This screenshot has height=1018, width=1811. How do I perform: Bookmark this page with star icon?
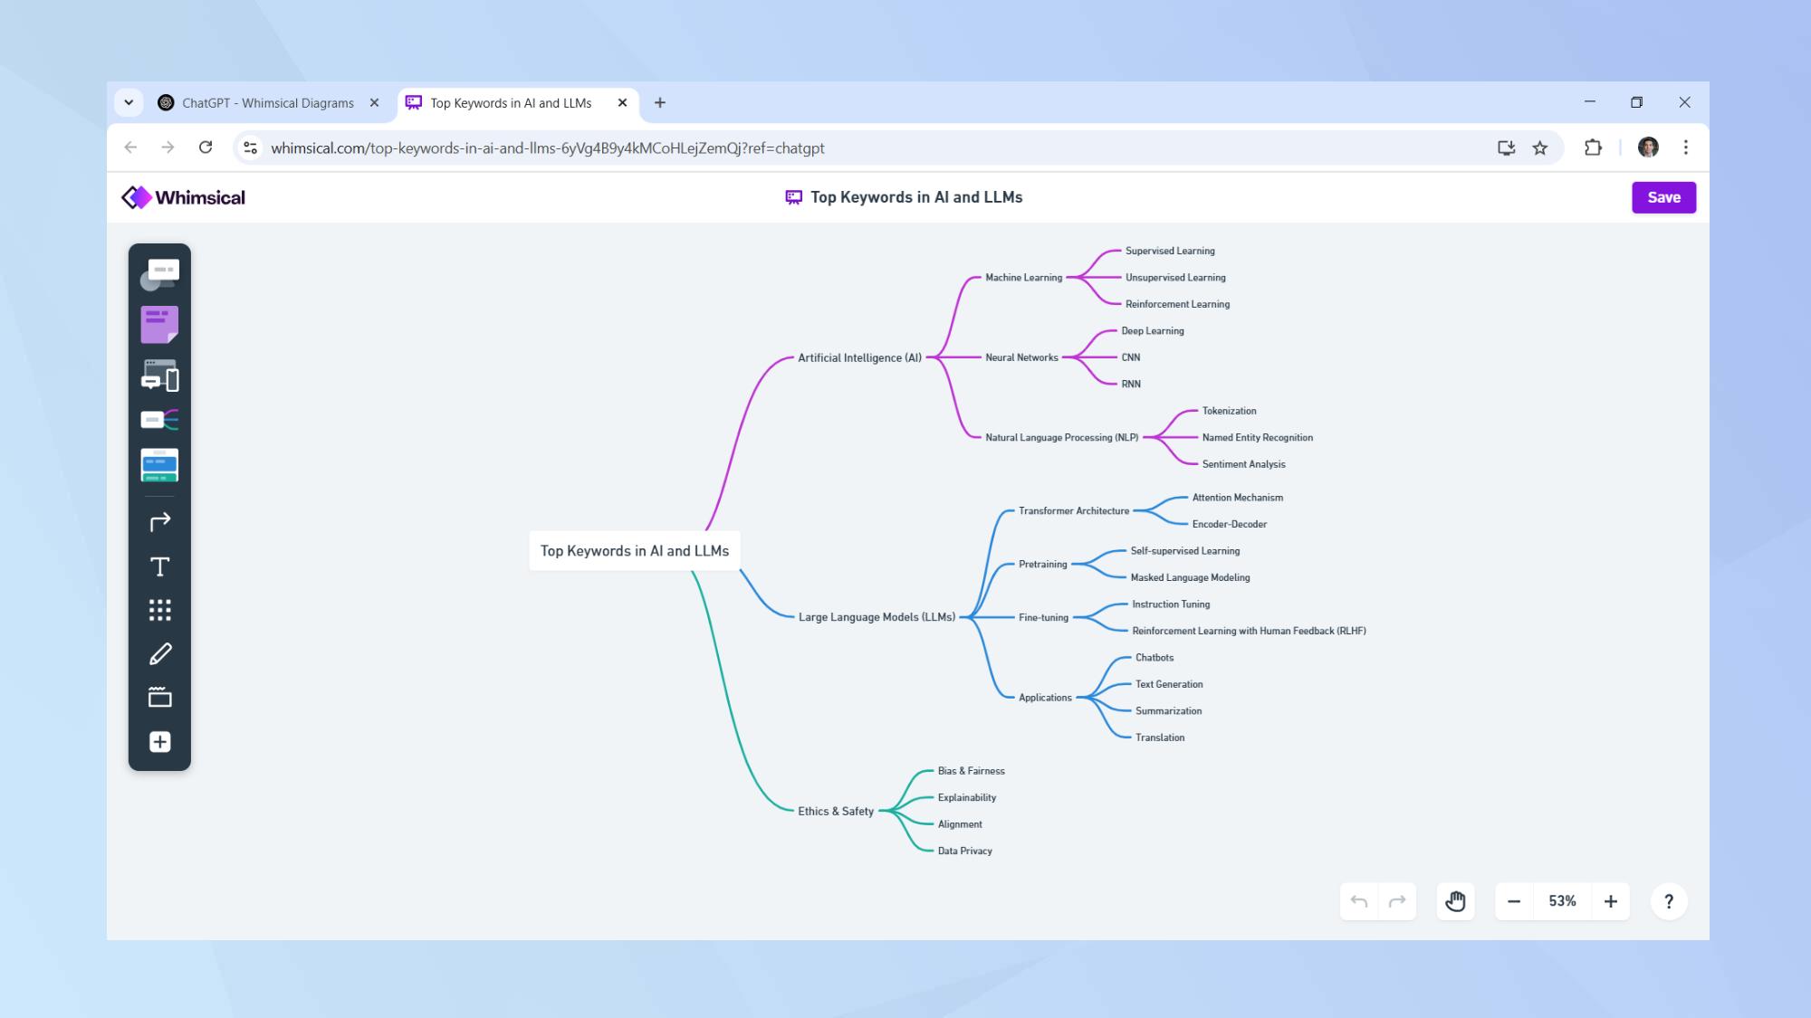coord(1540,147)
